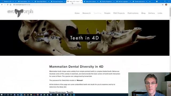Screen dimensions: 171x96
Task: Switch to the Pygmy Right Whale tab
Action: [42, 2]
